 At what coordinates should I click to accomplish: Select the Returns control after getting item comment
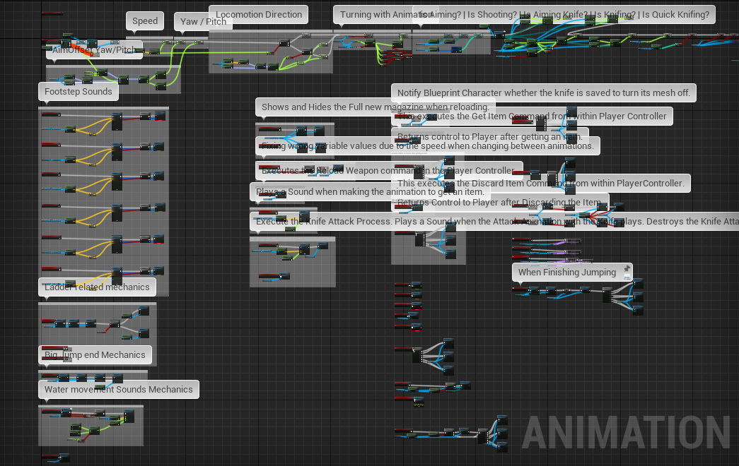click(489, 137)
